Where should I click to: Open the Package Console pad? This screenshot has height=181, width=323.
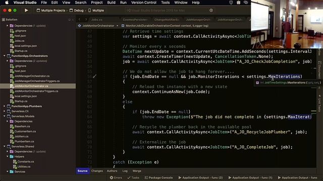pos(158,177)
